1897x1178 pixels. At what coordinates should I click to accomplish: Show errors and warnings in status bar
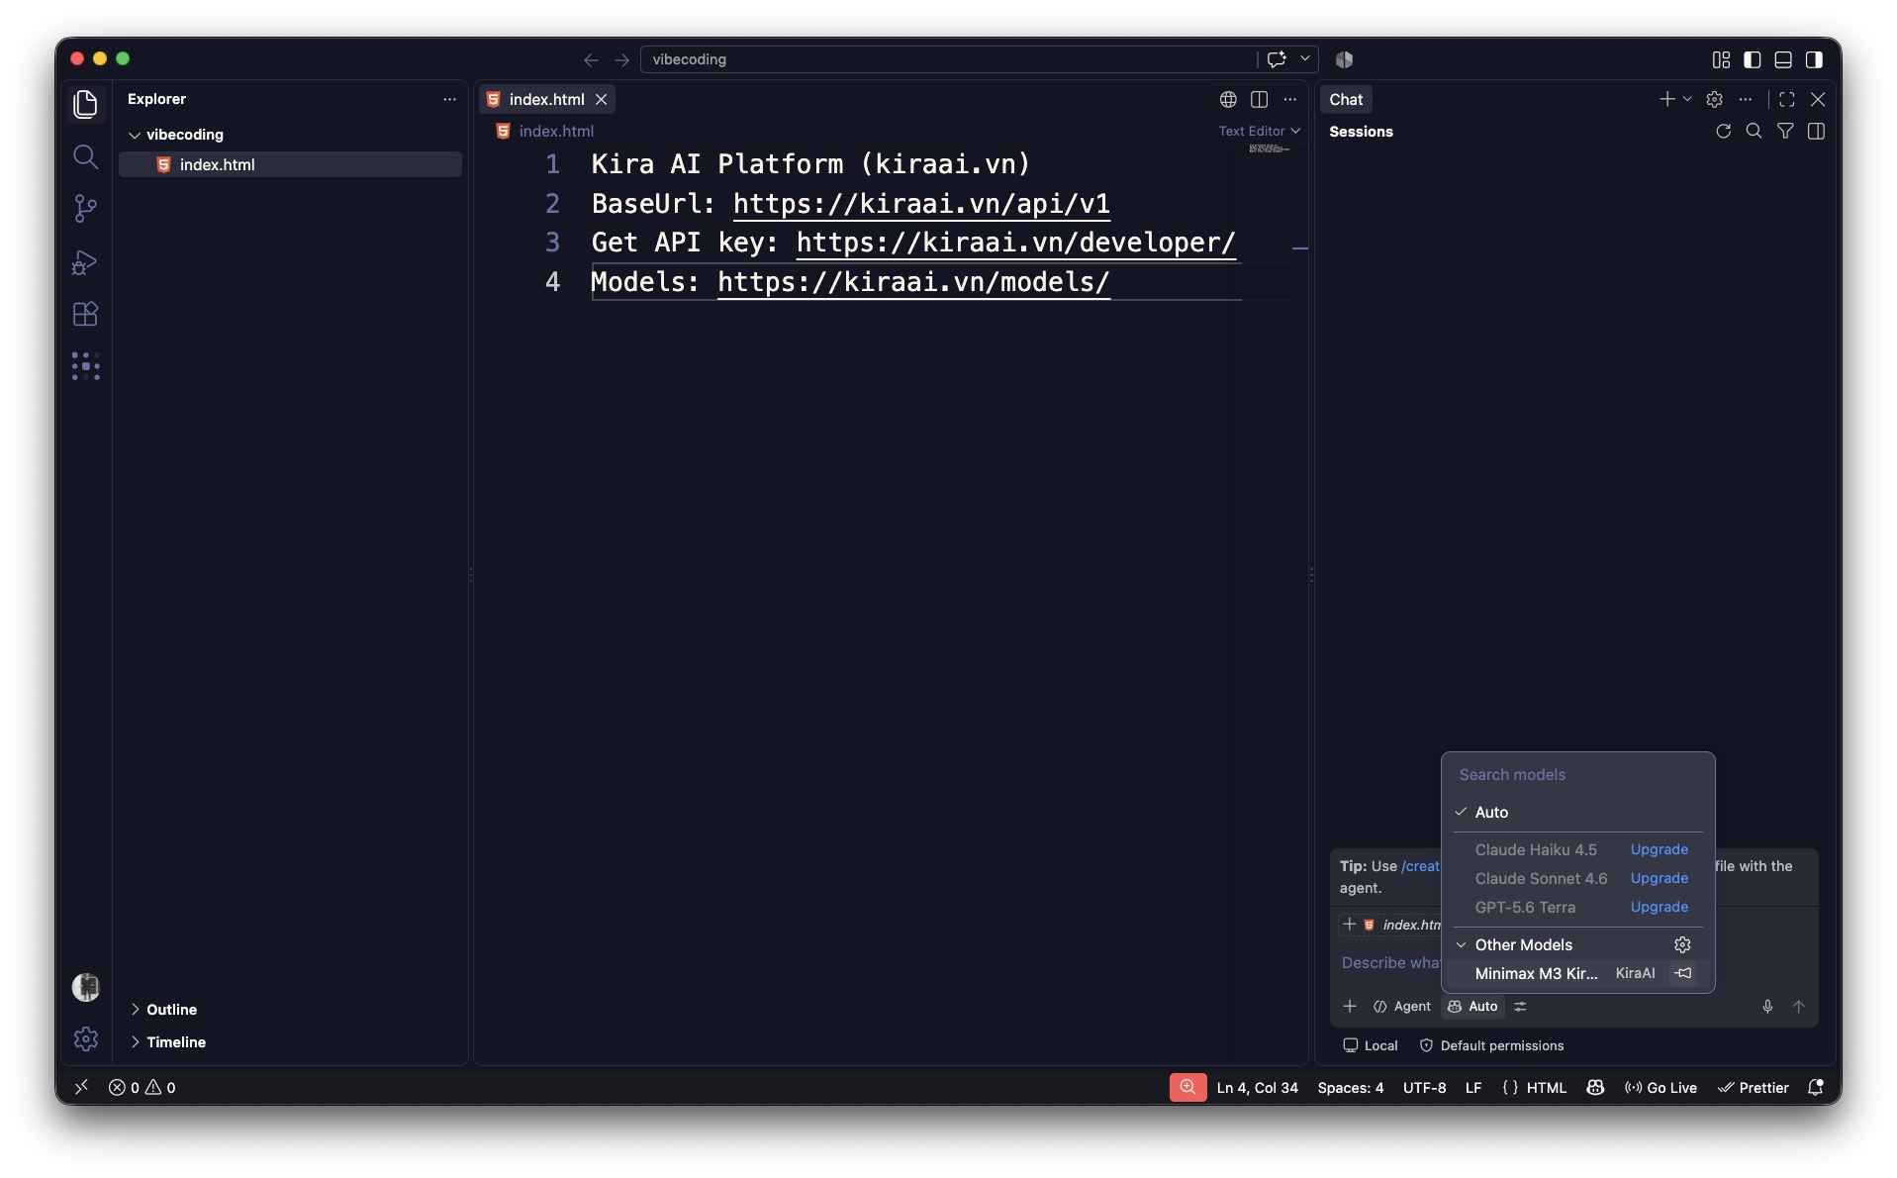click(142, 1088)
